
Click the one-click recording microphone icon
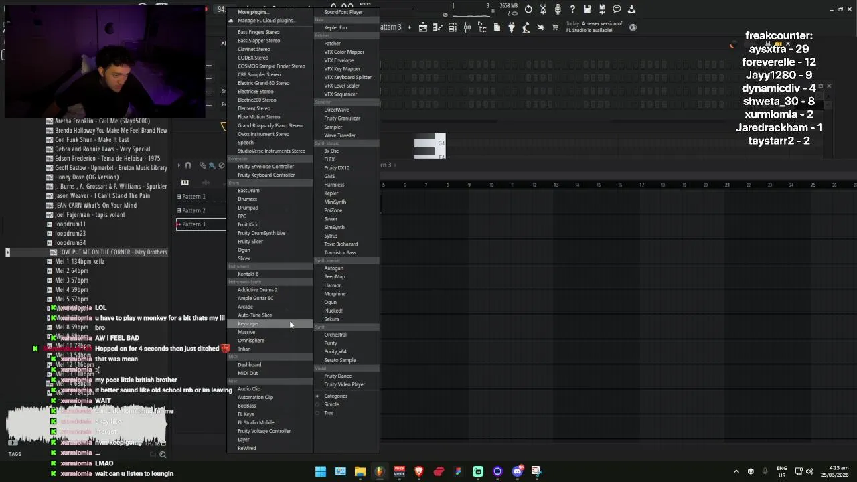click(558, 9)
